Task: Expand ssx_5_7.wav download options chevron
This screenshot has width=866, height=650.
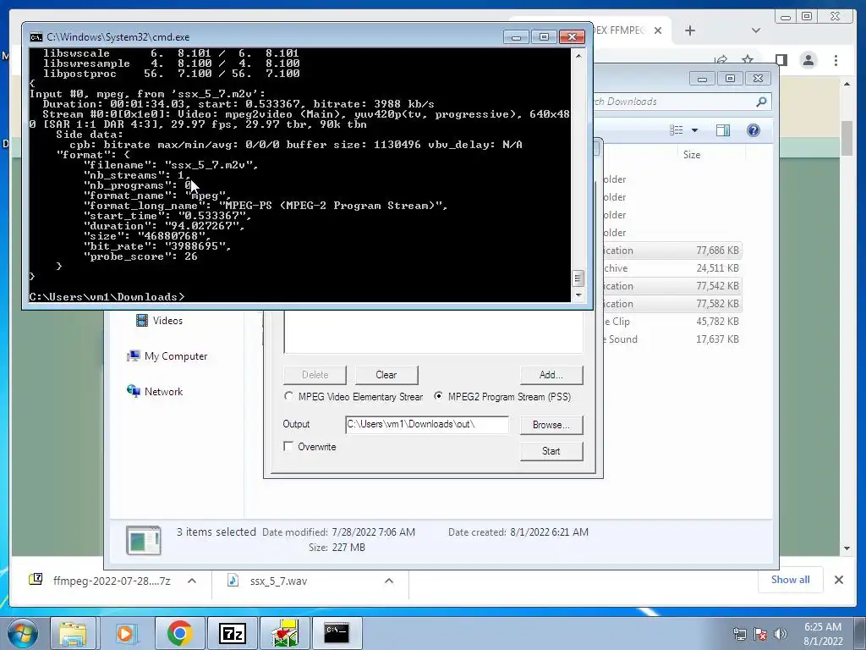Action: [389, 581]
